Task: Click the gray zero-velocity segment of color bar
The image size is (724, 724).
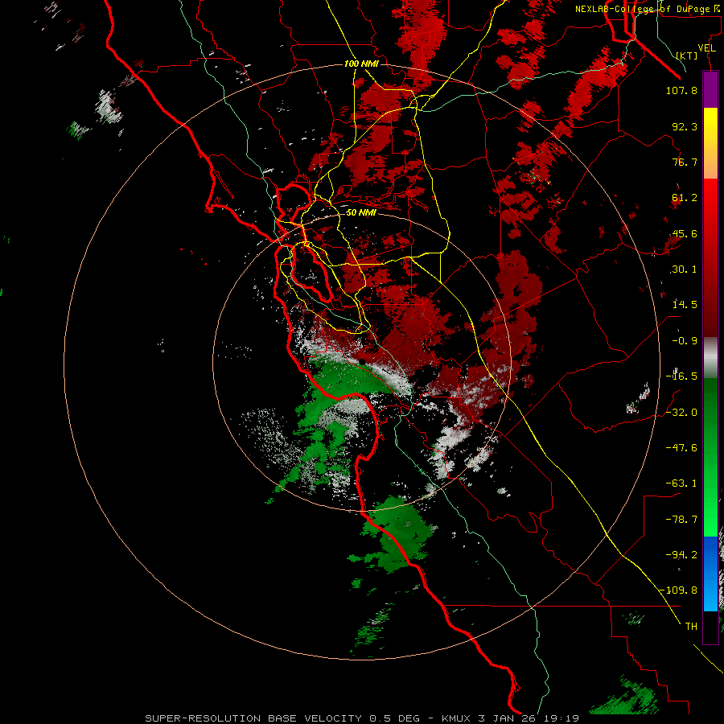Action: (x=710, y=358)
